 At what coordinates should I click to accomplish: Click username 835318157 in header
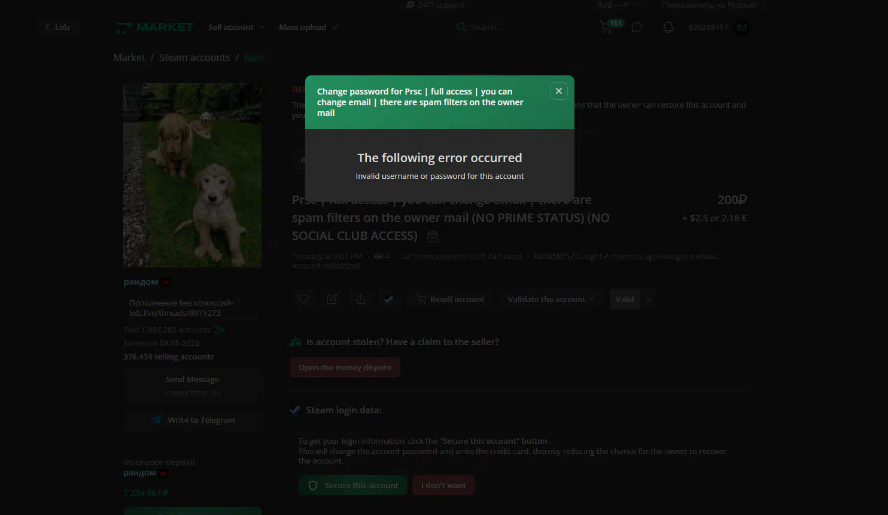pos(708,28)
